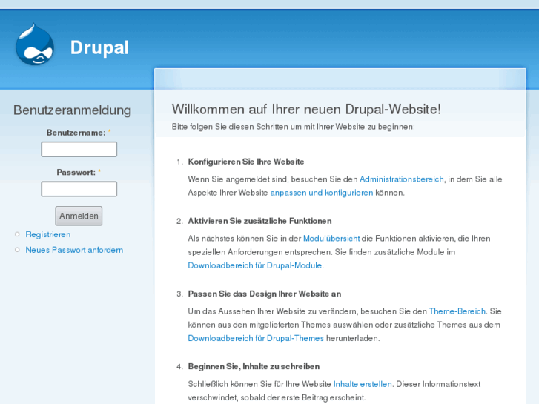Follow the Administrationsbereich link
Screen dimensions: 539x404
pyautogui.click(x=402, y=179)
